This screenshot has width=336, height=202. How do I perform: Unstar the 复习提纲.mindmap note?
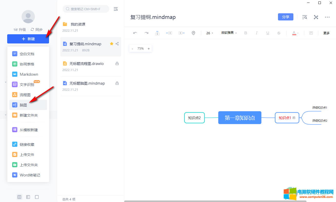tap(111, 44)
